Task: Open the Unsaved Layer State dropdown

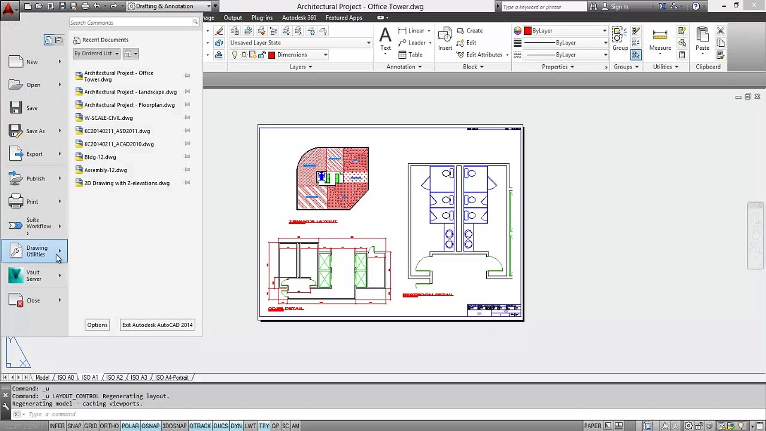Action: 300,43
